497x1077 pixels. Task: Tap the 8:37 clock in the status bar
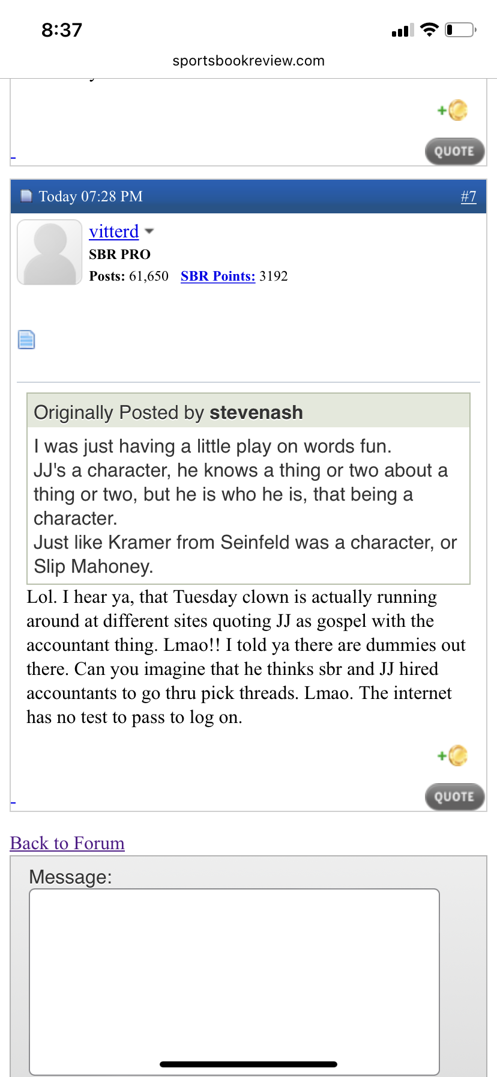tap(62, 29)
